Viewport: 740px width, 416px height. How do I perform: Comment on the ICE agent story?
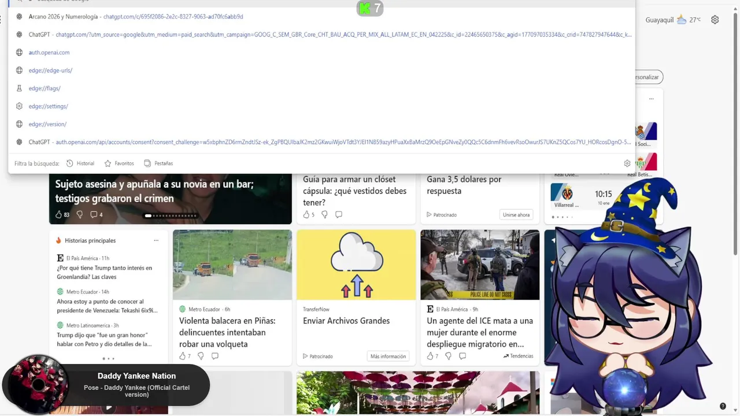462,356
